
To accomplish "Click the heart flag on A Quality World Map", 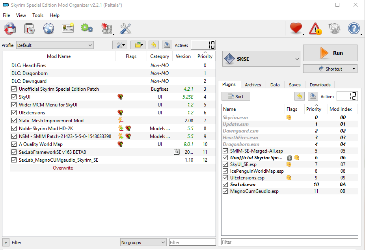I will coord(120,144).
